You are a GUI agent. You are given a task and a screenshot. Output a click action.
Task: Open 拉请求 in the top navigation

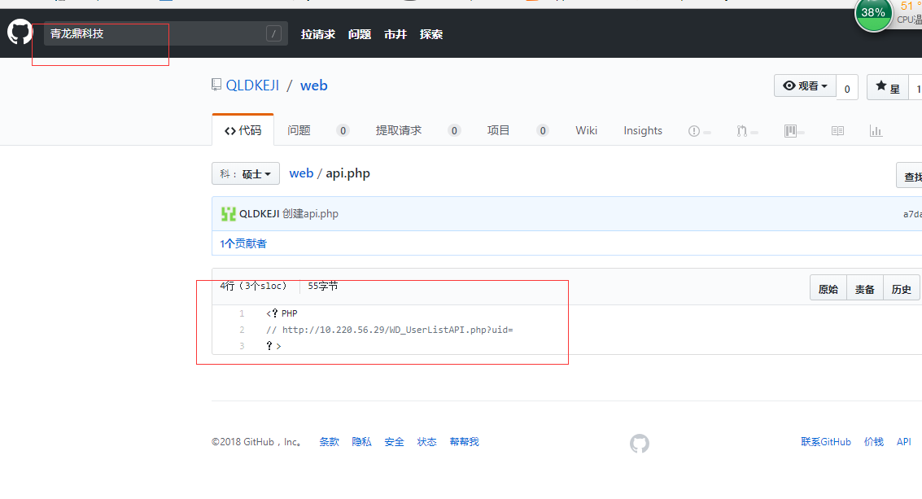[x=318, y=34]
